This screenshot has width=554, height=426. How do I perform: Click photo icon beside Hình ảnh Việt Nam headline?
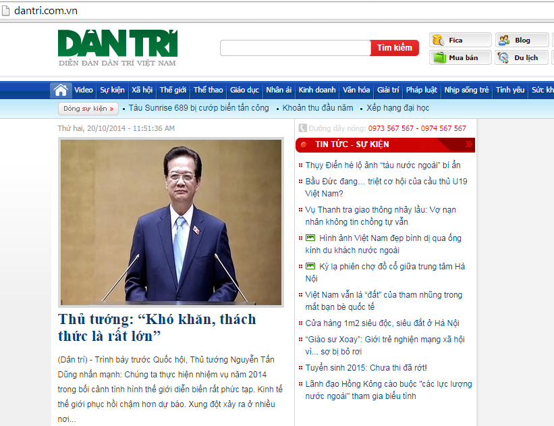tap(310, 238)
